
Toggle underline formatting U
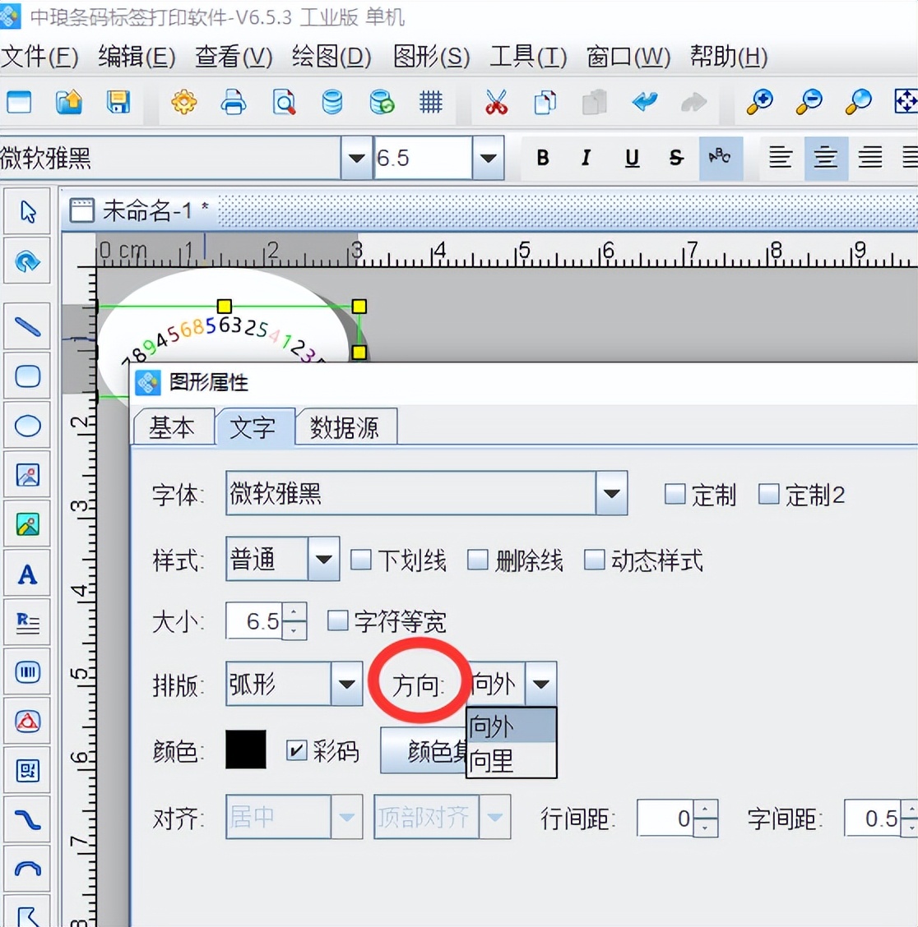(x=632, y=158)
